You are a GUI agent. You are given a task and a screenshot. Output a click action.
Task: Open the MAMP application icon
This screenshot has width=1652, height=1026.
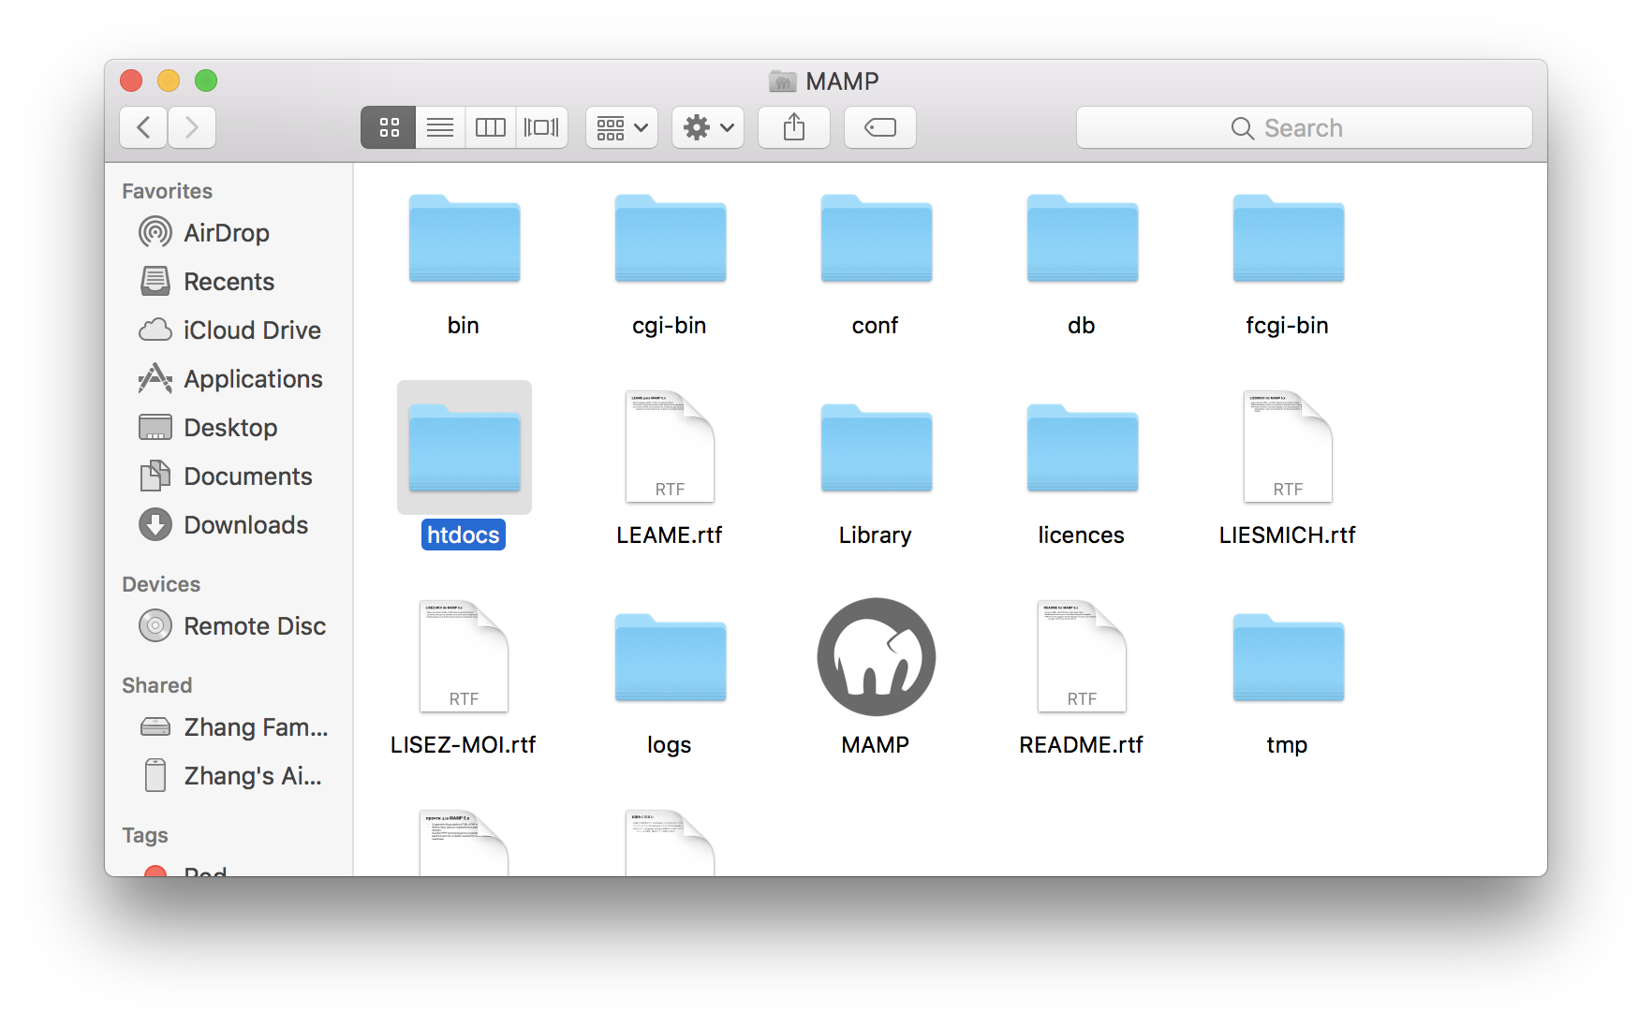tap(876, 657)
